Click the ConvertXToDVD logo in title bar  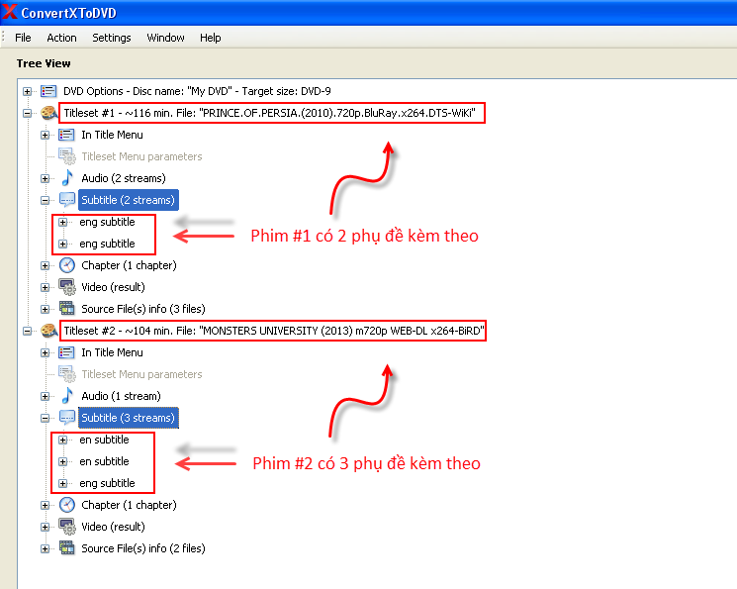[9, 12]
